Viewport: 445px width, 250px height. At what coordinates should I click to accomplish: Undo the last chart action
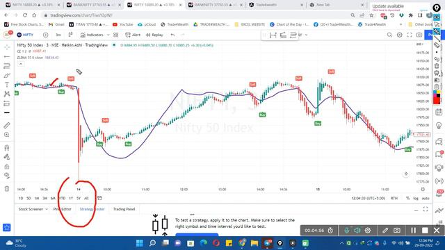click(x=172, y=35)
